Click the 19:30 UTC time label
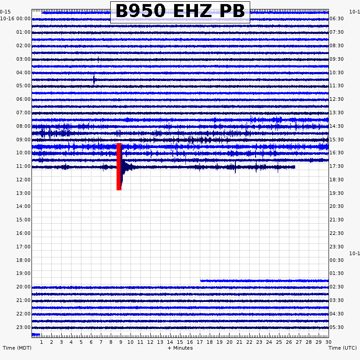This screenshot has width=360, height=360. tap(337, 193)
